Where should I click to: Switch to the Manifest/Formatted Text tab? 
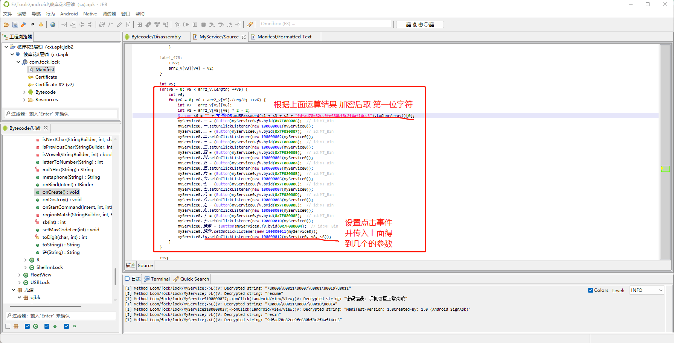(284, 37)
